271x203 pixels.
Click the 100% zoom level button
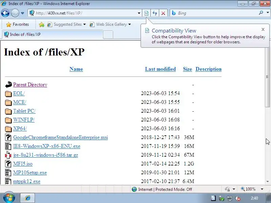tap(248, 189)
